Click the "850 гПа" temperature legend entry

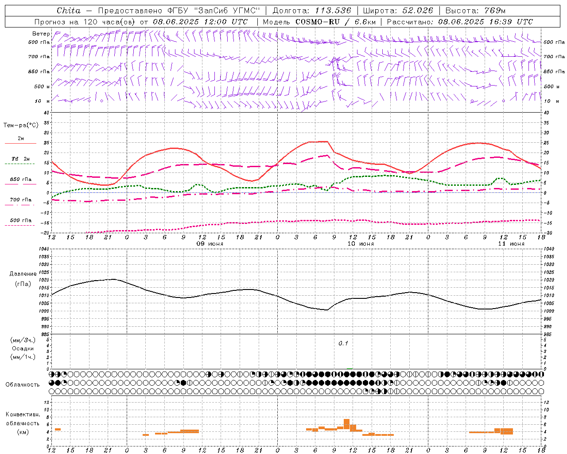[x=21, y=180]
